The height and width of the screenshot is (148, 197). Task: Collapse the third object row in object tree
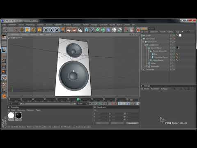[144, 42]
